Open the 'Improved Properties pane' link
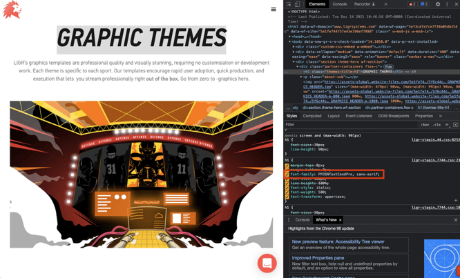The image size is (460, 278). [318, 258]
